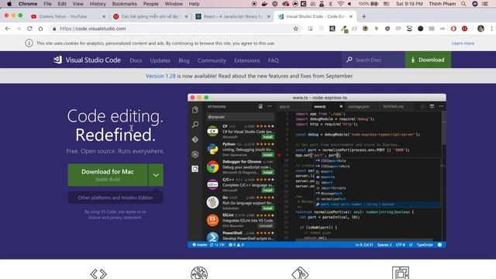Click split editor icon in VS Code preview

432,107
